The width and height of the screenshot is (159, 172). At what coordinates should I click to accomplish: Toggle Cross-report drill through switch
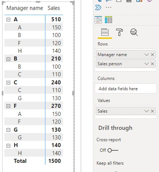tap(113, 150)
